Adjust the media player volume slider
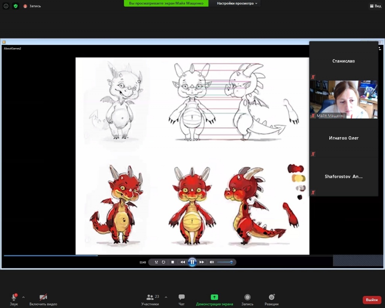Screen dimensions: 385x308 point(225,262)
